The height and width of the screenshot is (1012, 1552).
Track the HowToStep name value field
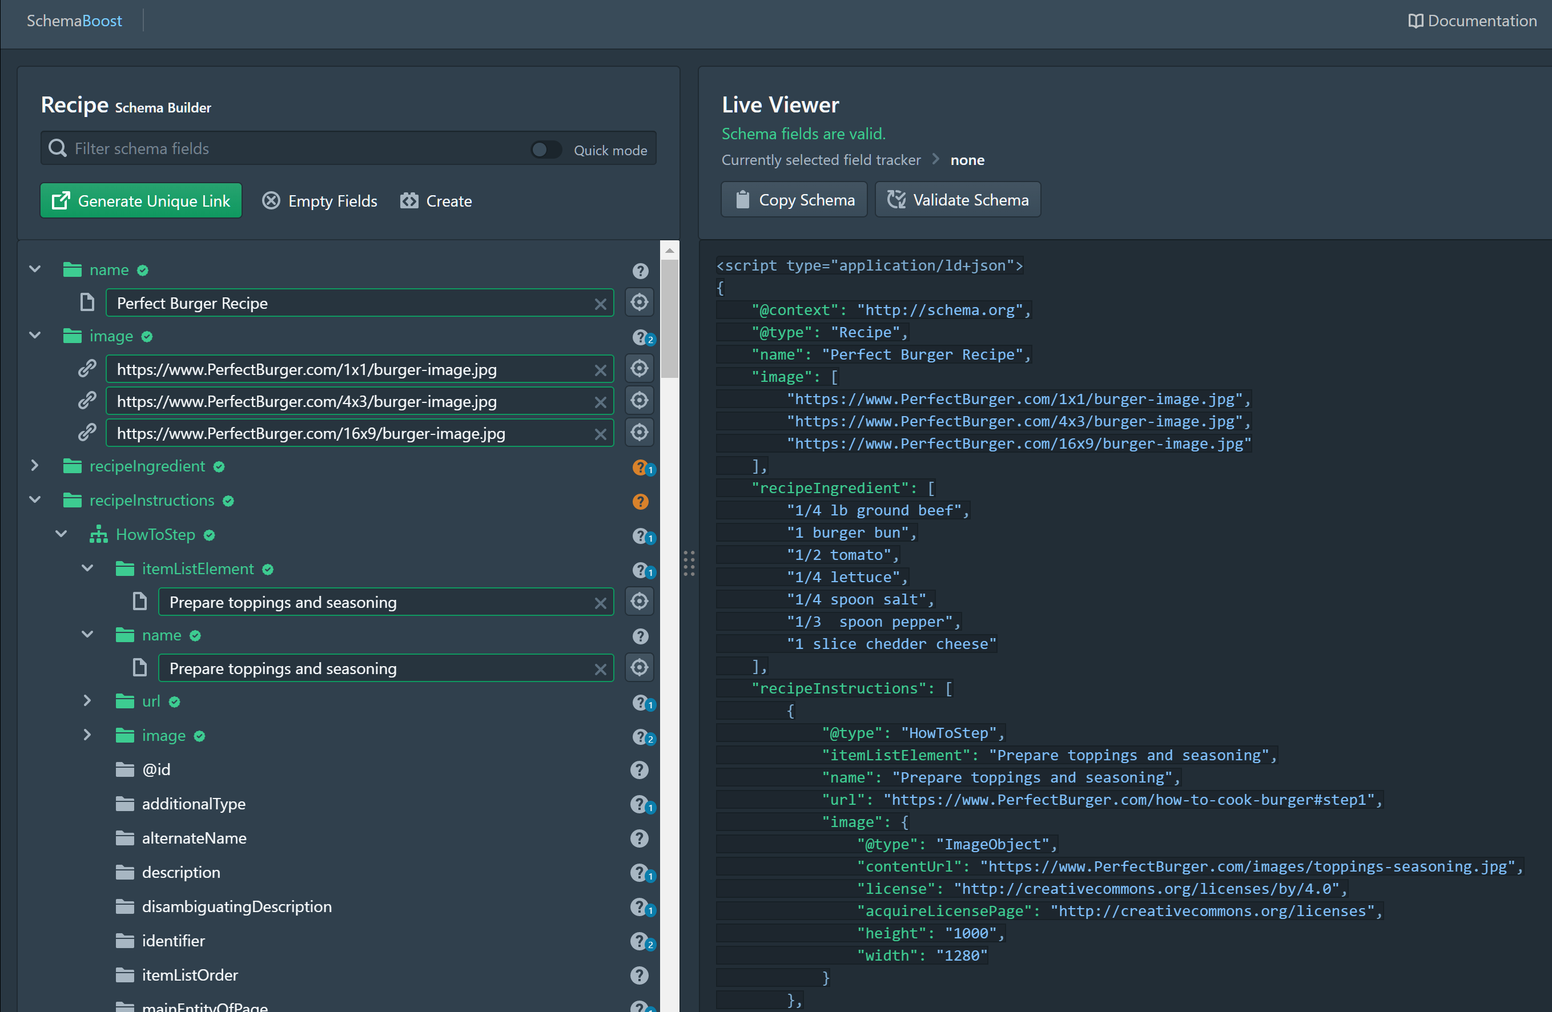[639, 668]
